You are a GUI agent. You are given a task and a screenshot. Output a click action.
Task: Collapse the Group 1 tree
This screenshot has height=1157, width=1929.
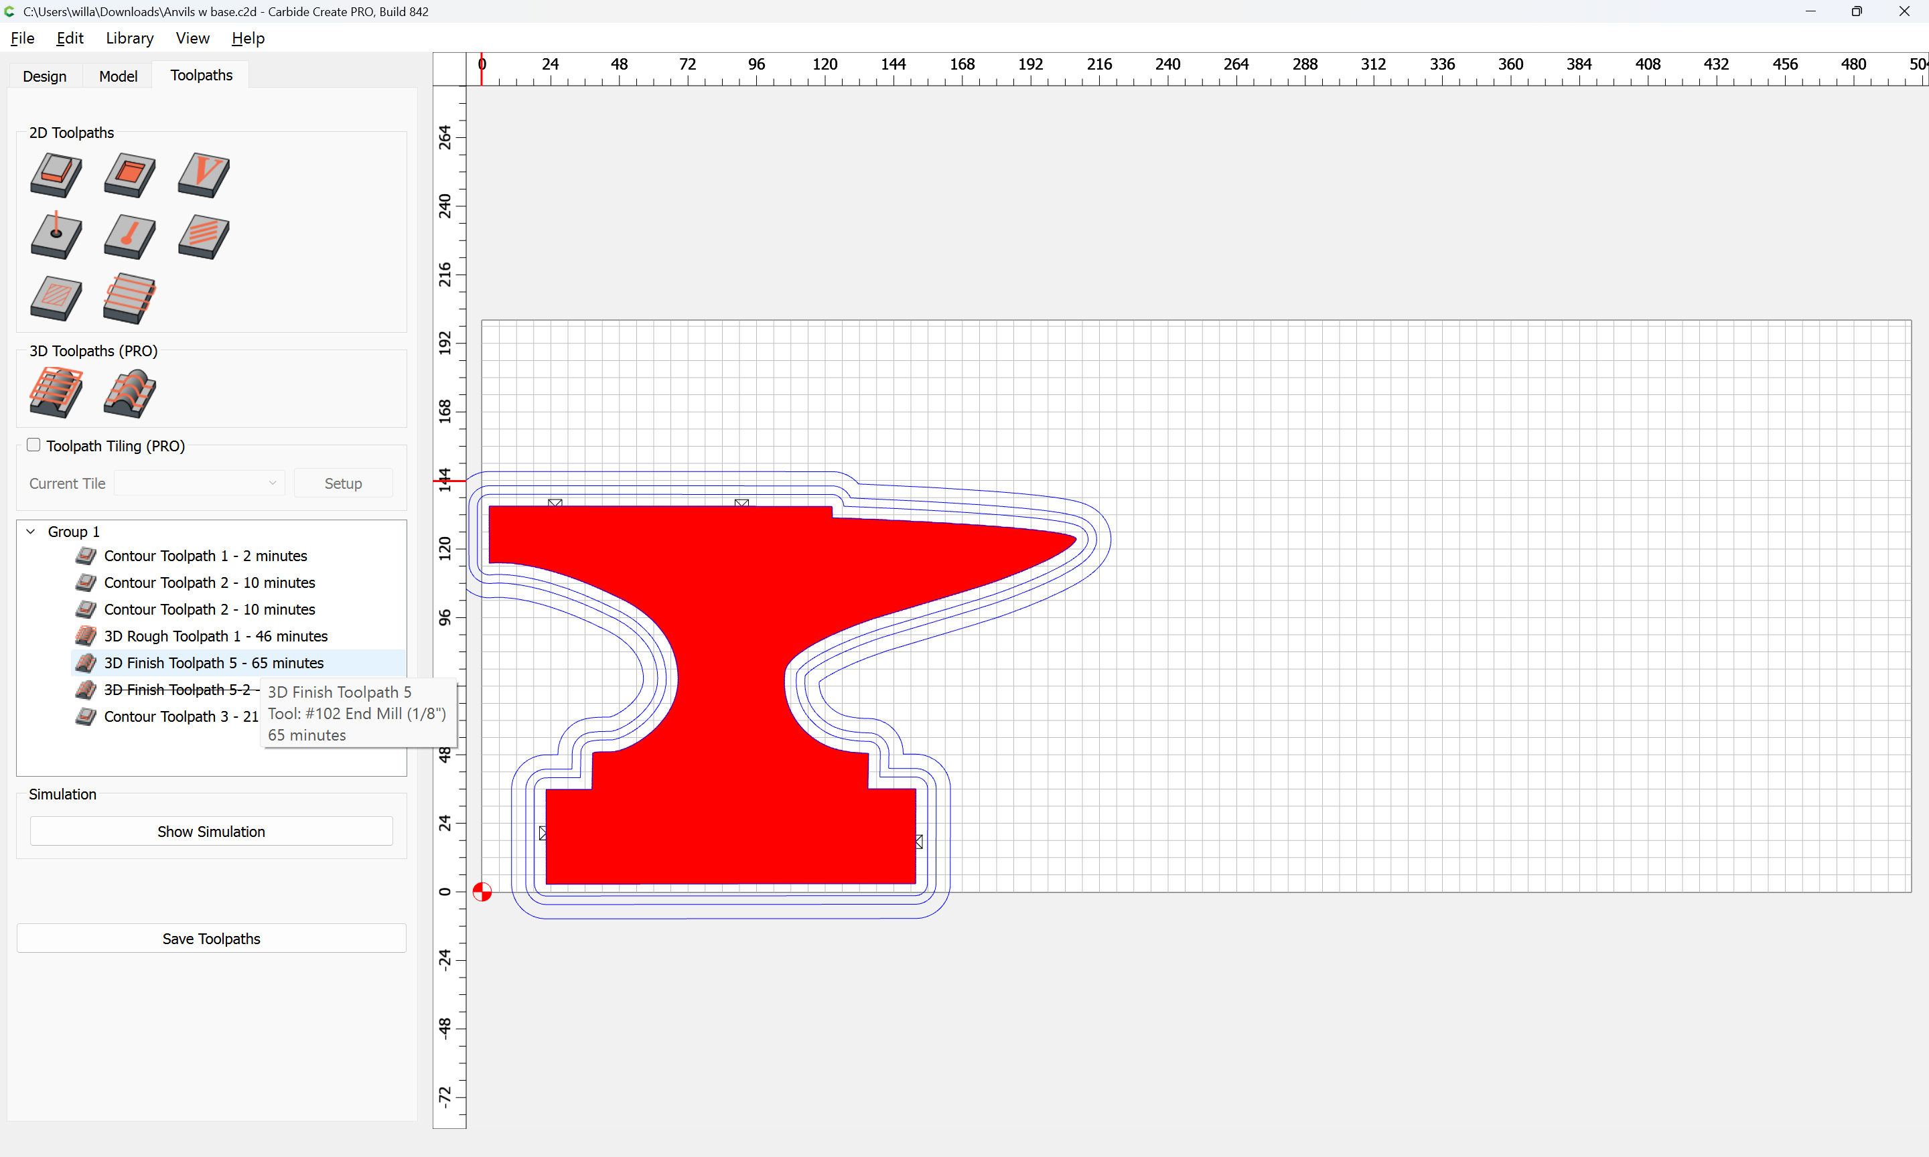31,532
